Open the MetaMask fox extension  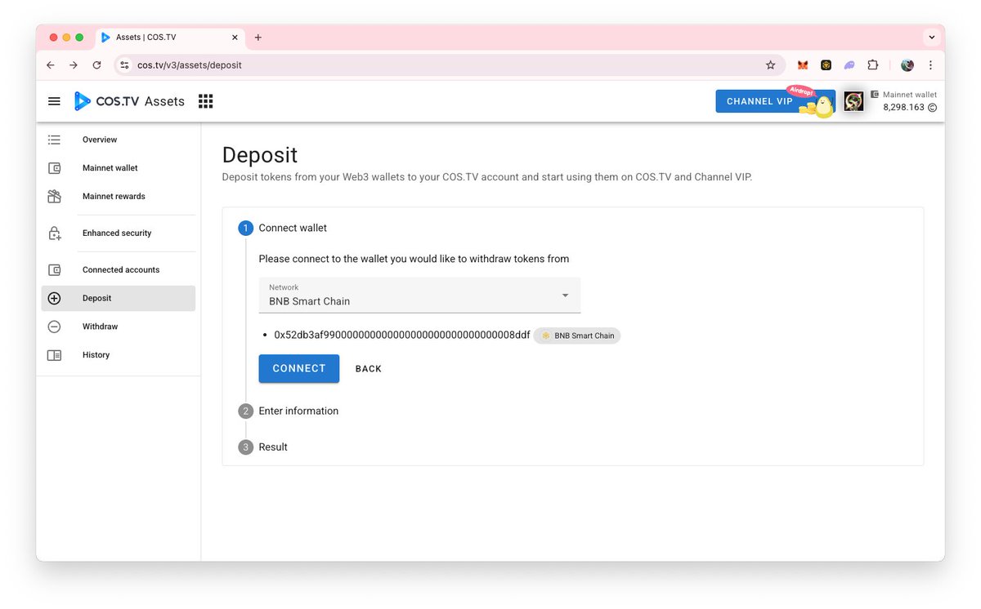pyautogui.click(x=803, y=65)
